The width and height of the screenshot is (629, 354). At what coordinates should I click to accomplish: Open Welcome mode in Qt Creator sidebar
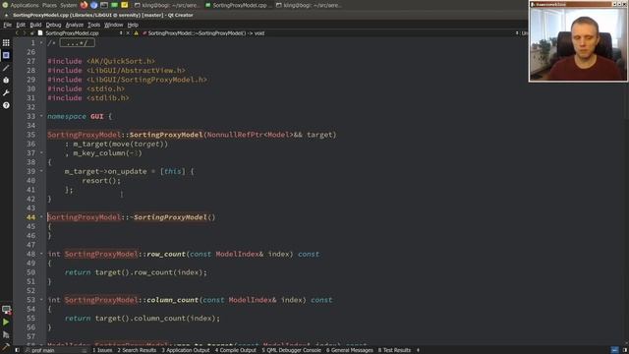coord(6,42)
